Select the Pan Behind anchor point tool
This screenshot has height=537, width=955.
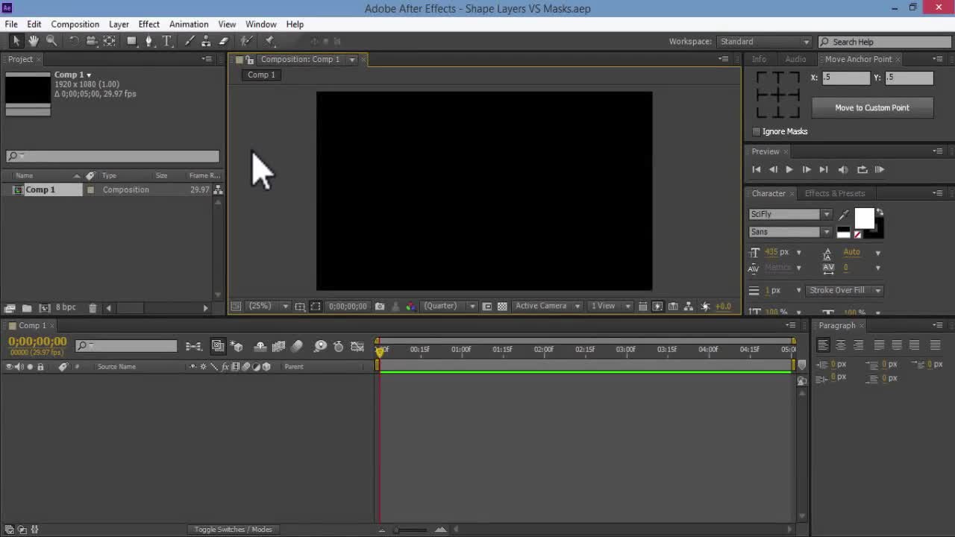[110, 42]
